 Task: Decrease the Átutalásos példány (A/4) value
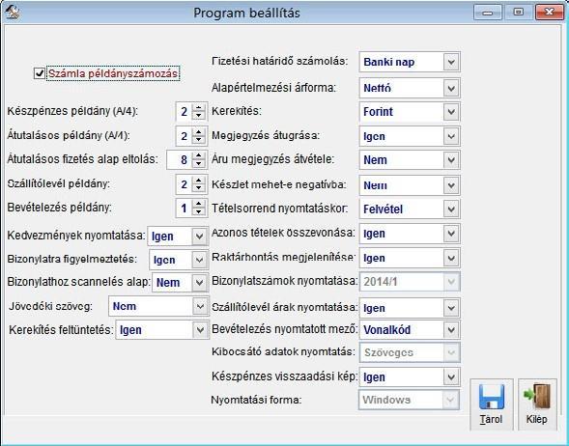pyautogui.click(x=198, y=140)
